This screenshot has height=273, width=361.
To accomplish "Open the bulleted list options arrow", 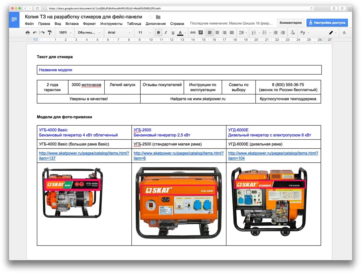I will tap(270, 33).
